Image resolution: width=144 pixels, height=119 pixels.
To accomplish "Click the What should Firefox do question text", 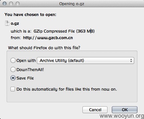I will pyautogui.click(x=44, y=48).
